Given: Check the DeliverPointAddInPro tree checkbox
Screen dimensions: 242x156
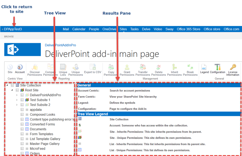Looking at the screenshot, I should tap(22, 95).
